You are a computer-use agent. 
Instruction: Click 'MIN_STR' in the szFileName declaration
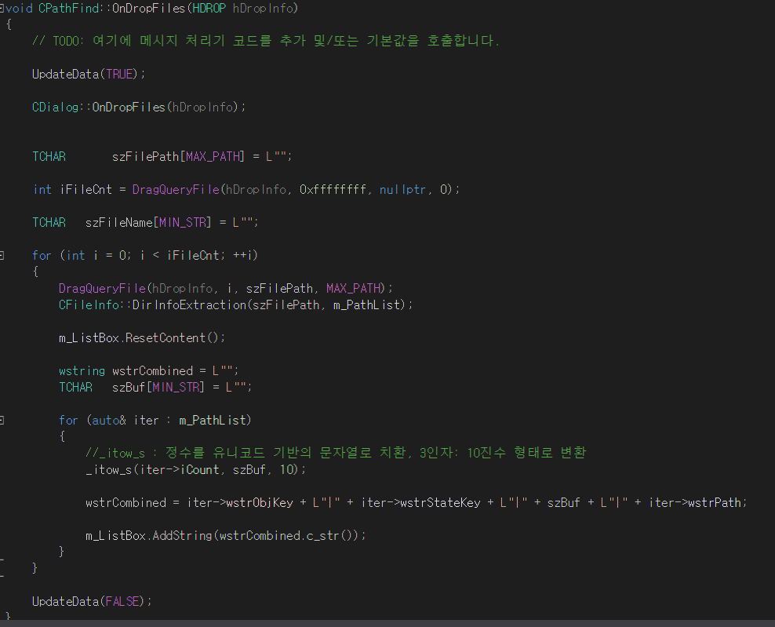(x=183, y=223)
